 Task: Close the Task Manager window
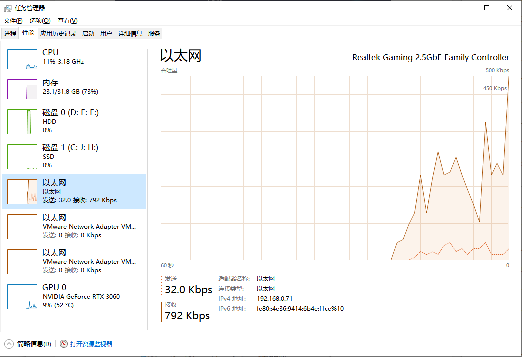click(x=509, y=8)
